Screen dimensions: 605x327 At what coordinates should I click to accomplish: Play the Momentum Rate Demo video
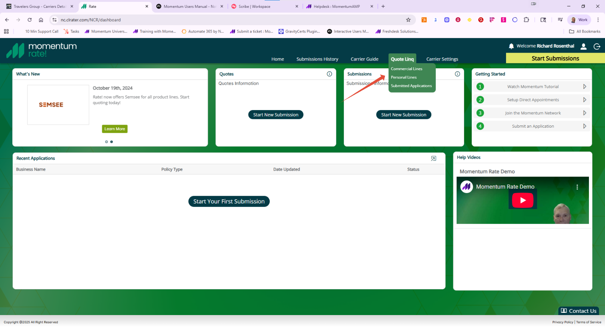pos(522,200)
